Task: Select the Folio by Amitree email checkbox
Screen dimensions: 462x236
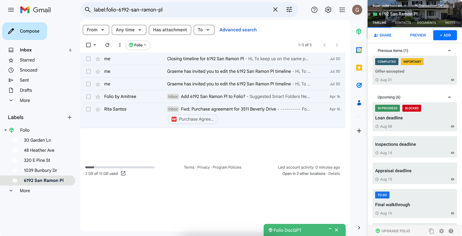Action: (88, 97)
